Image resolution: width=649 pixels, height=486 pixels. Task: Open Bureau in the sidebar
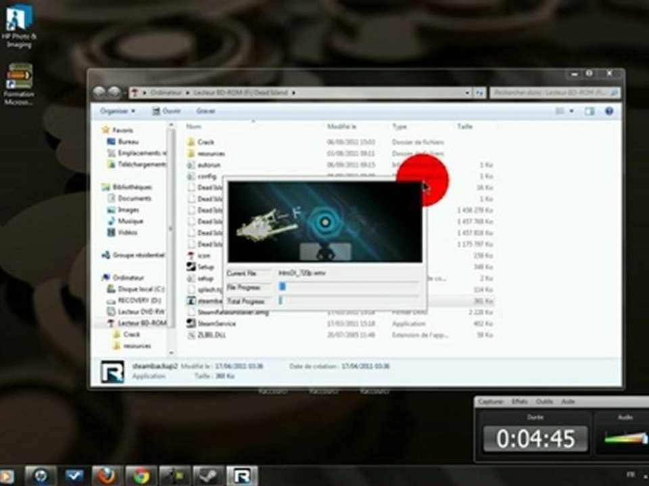(123, 142)
